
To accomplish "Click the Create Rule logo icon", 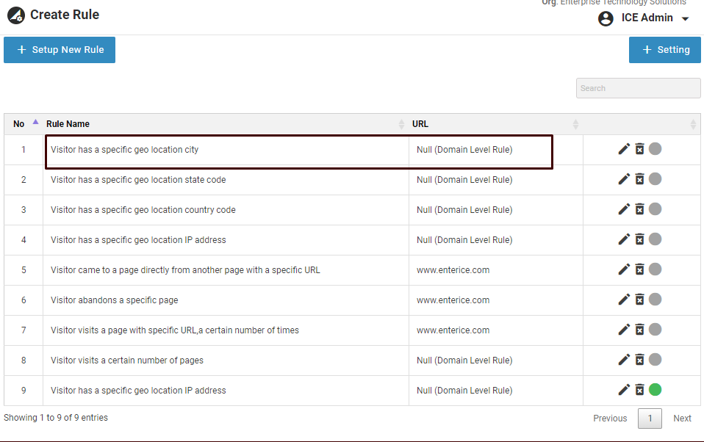I will [x=15, y=15].
